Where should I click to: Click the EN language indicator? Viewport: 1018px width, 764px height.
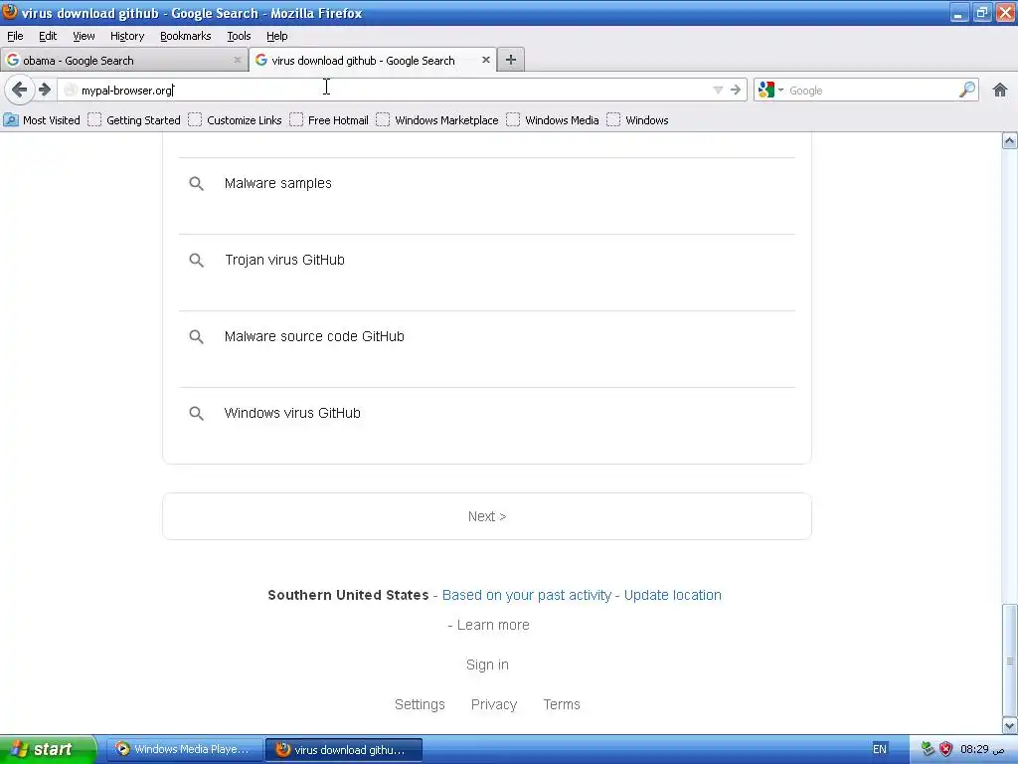tap(880, 749)
